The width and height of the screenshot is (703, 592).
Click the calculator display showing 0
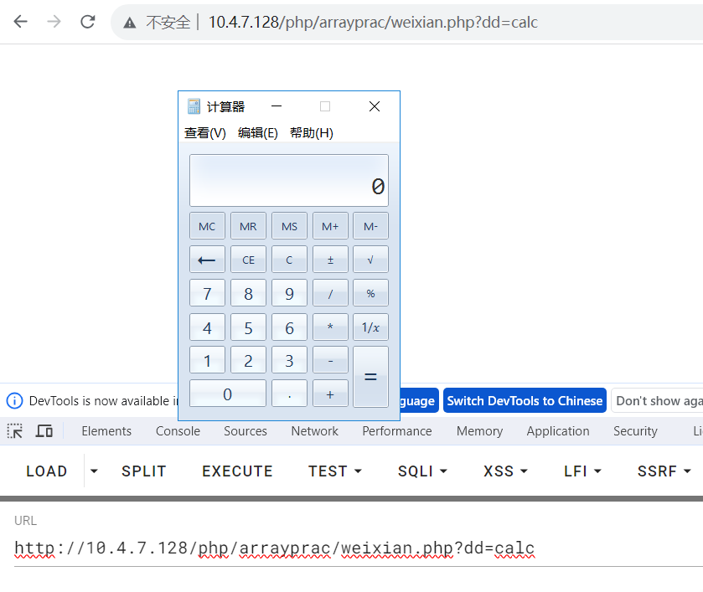(x=289, y=180)
